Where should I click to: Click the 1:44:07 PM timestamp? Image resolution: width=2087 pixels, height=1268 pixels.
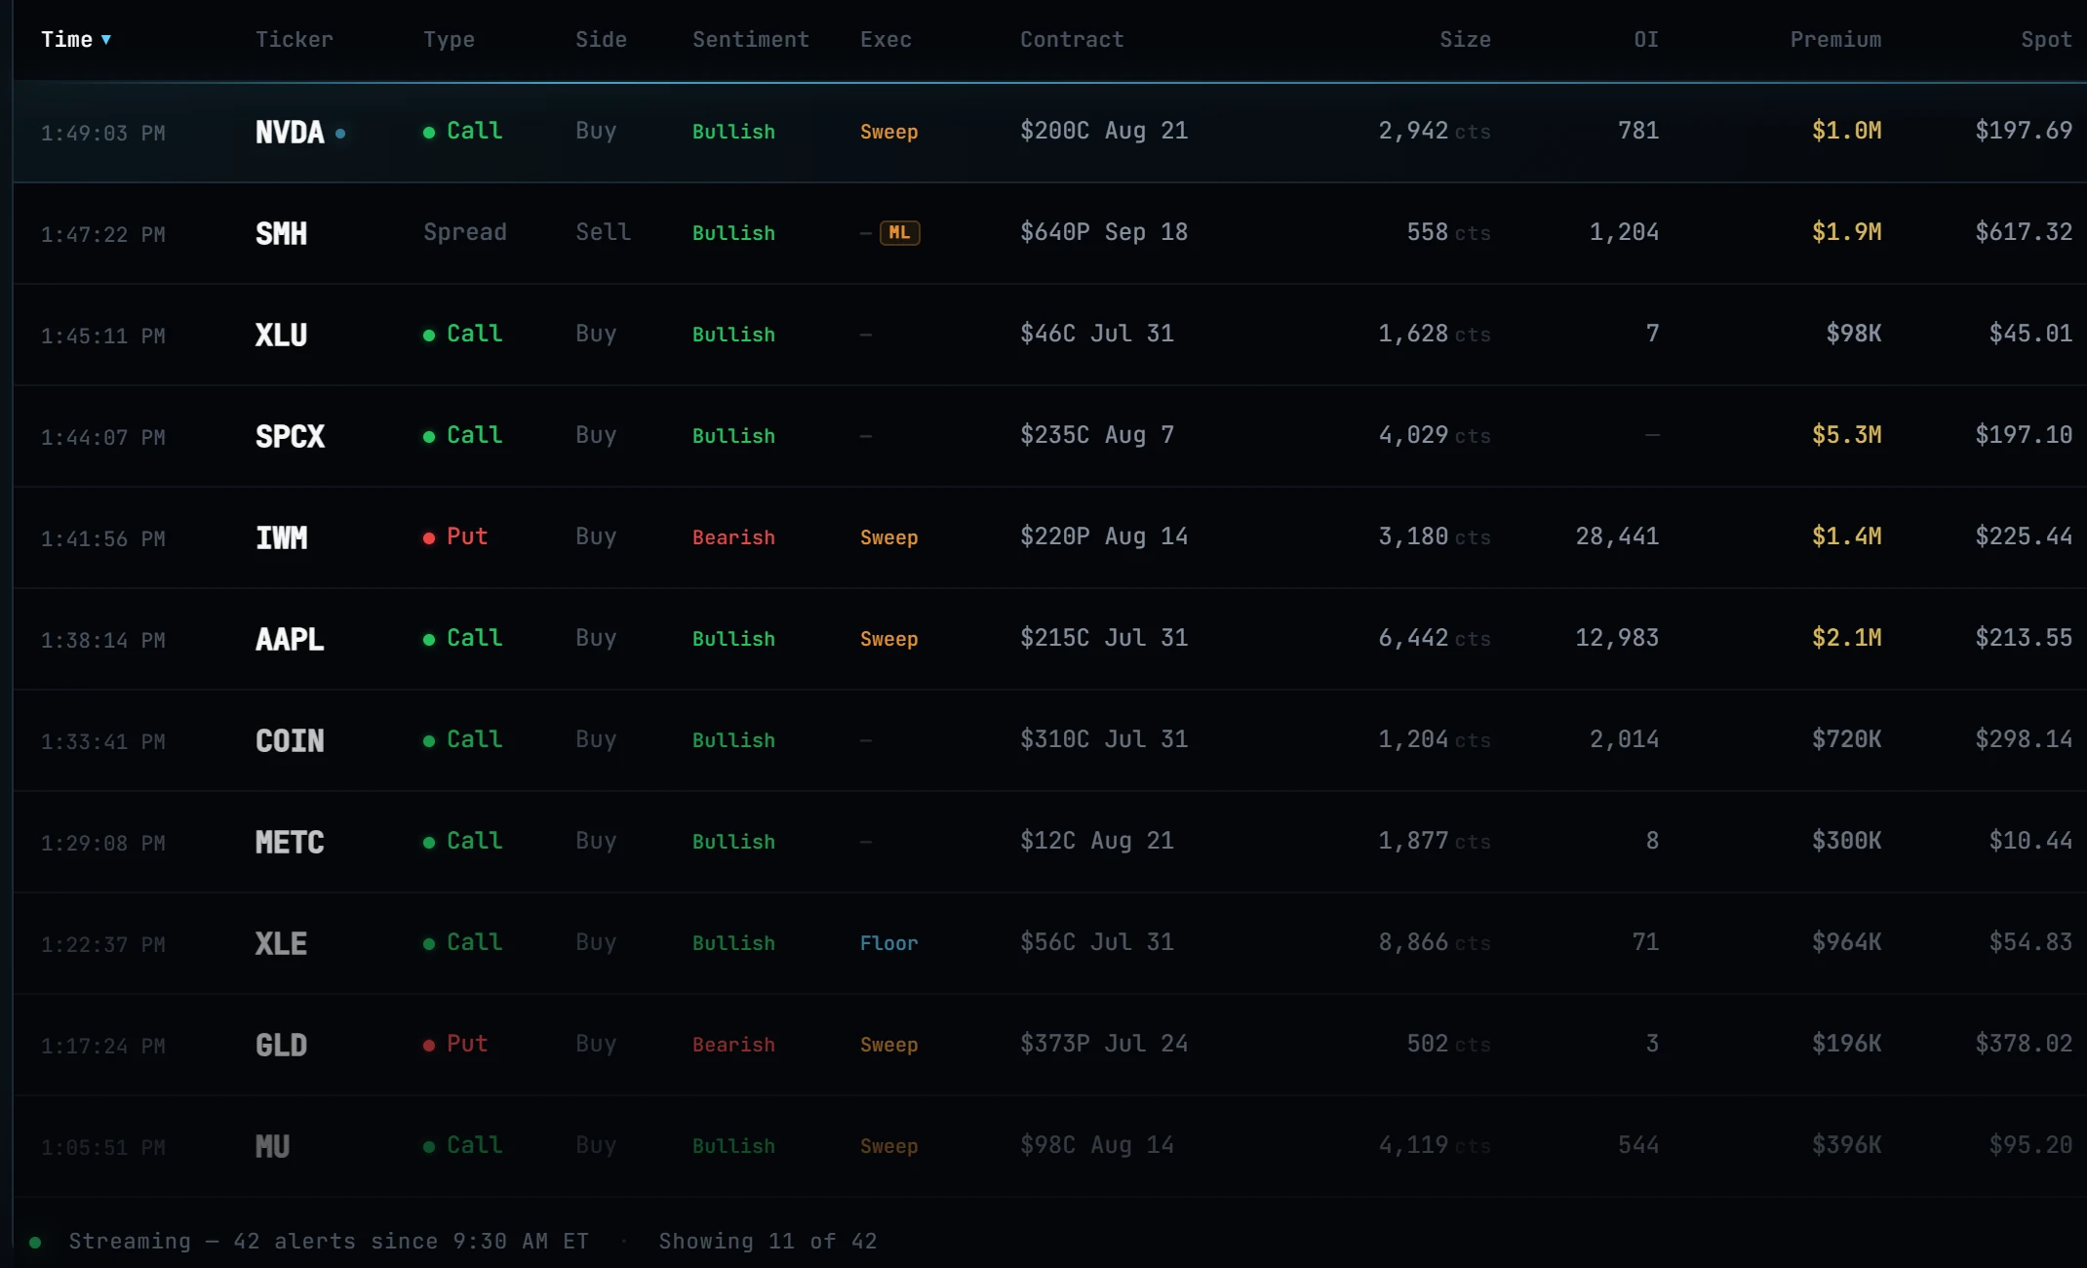click(102, 438)
